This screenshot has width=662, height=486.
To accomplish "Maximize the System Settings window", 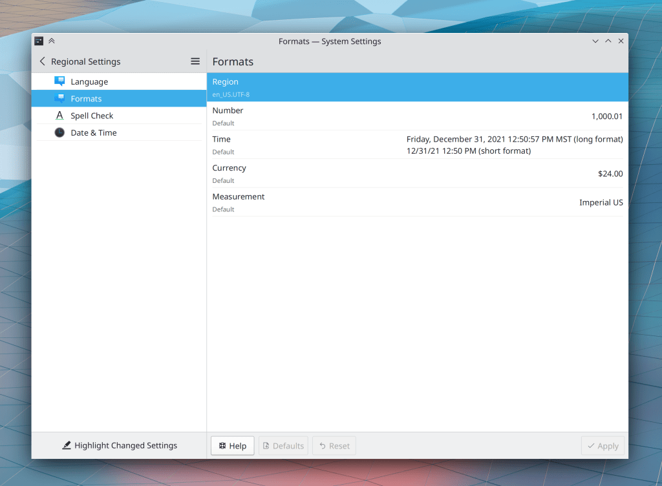I will click(608, 41).
